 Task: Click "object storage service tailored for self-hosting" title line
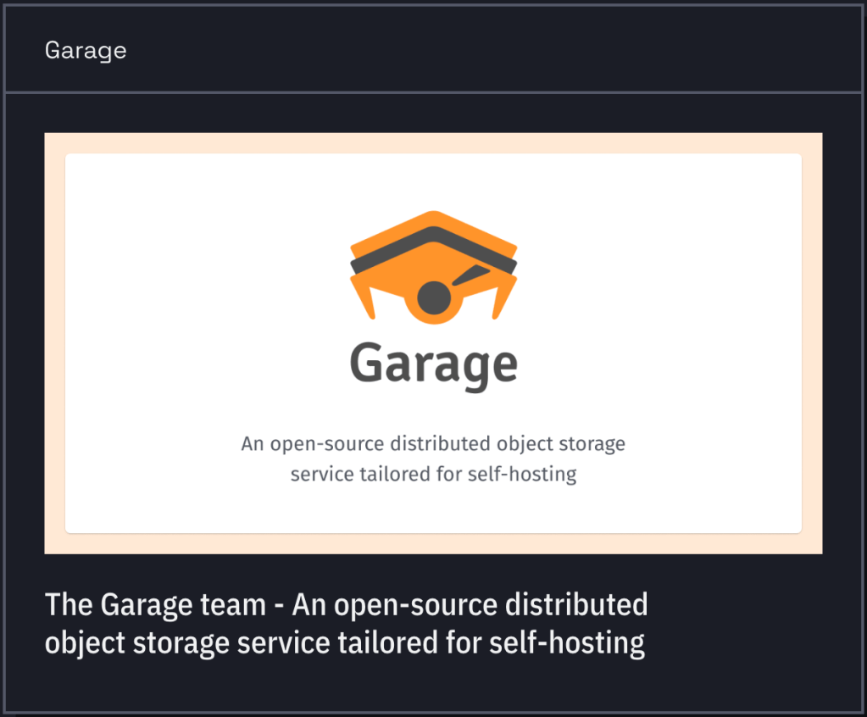click(344, 642)
